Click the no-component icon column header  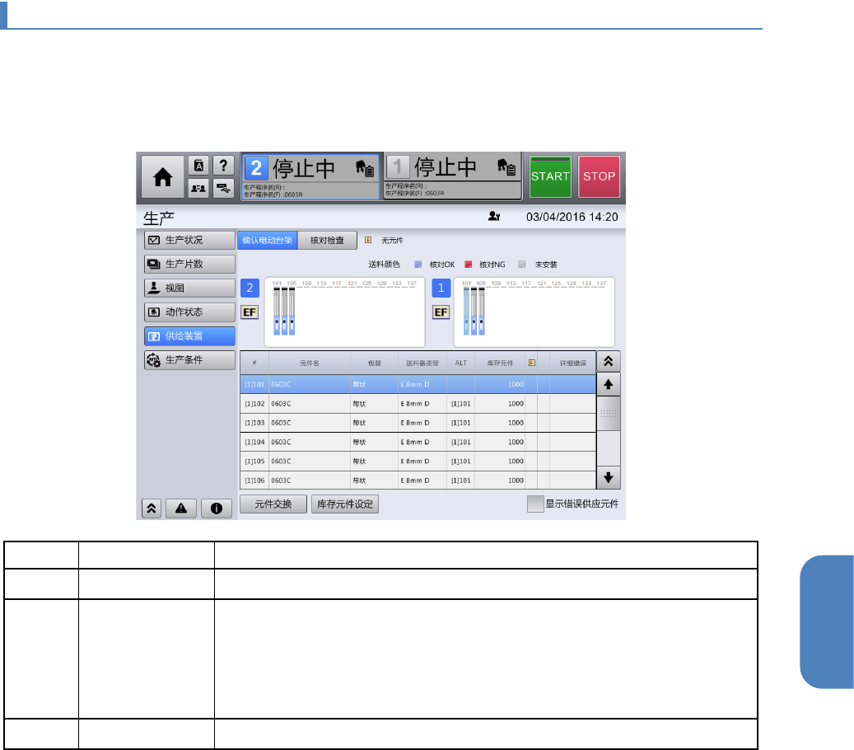click(531, 363)
